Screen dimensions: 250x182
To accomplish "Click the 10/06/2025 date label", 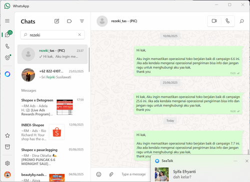I will (x=170, y=36).
